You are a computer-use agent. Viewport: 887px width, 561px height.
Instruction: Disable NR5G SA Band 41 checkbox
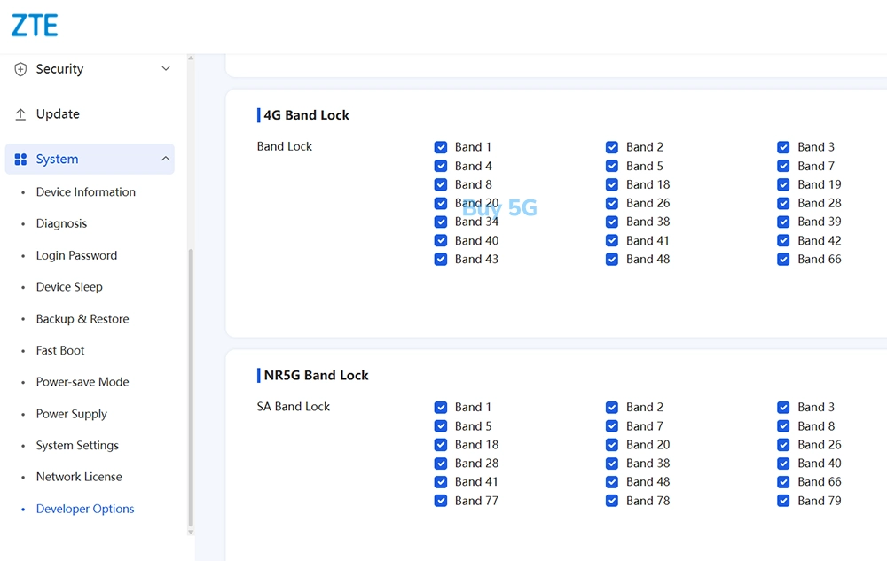click(x=441, y=482)
